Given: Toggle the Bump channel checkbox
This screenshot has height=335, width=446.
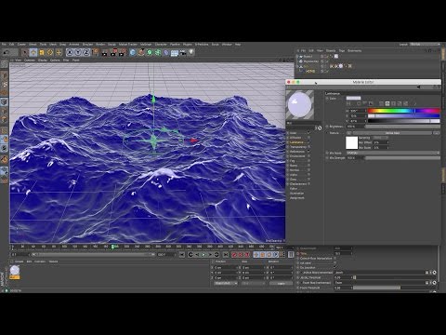Looking at the screenshot, I should tap(308, 166).
